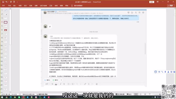The image size is (176, 99).
Task: Start slideshow from status bar icon
Action: point(150,94)
